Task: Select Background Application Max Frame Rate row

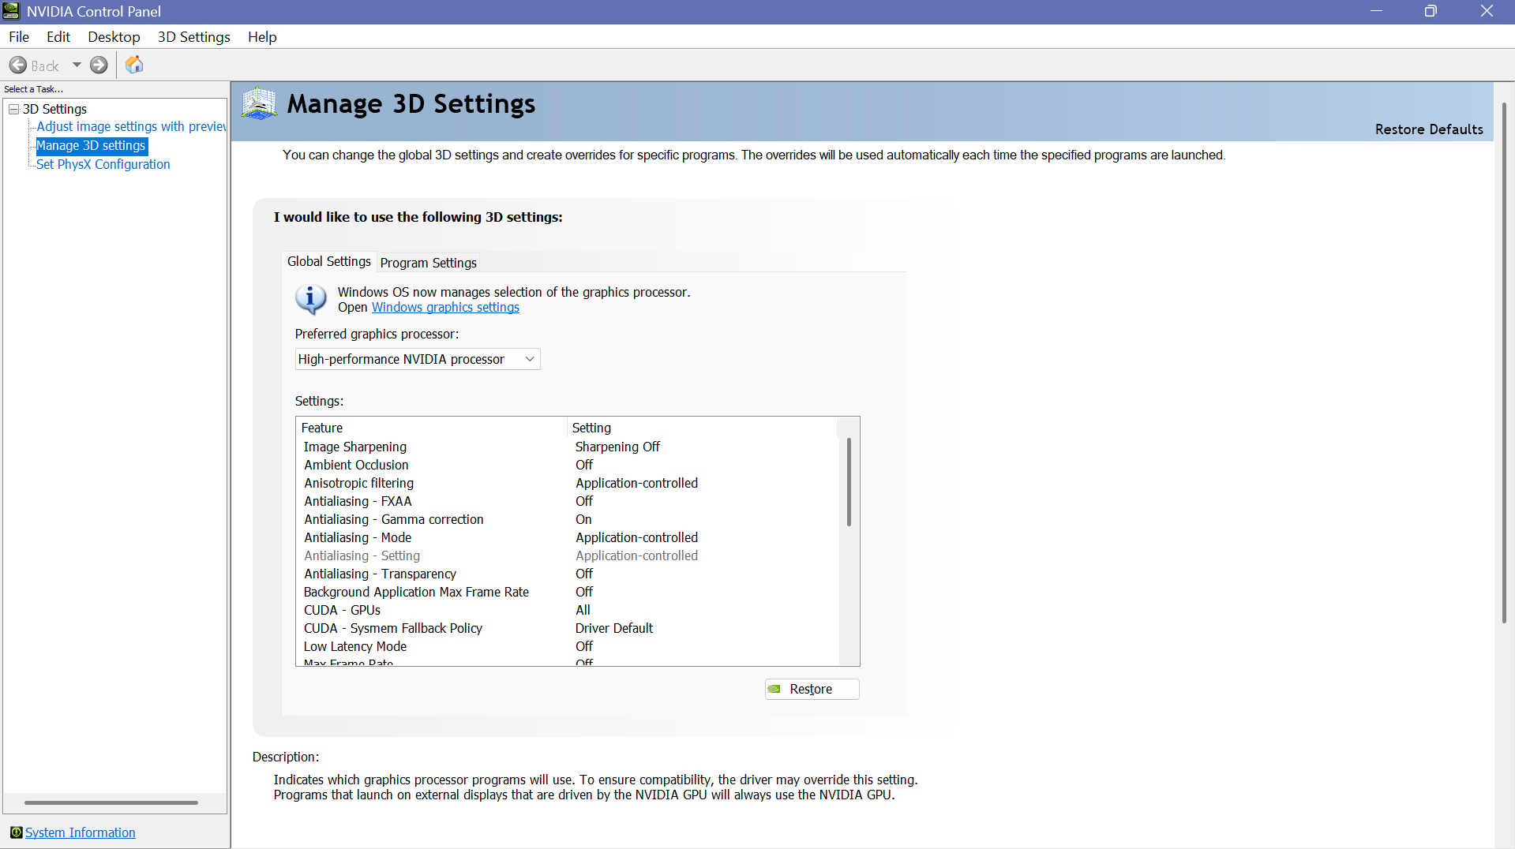Action: tap(568, 592)
